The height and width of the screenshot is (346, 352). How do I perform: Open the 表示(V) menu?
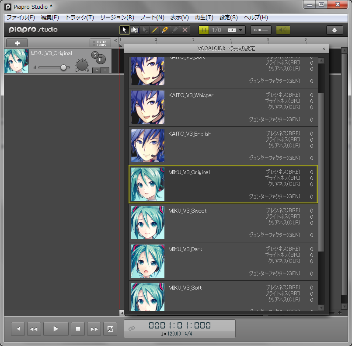click(180, 17)
